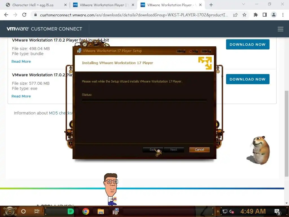Click the cartoon man with glasses
This screenshot has width=289, height=217.
[110, 189]
